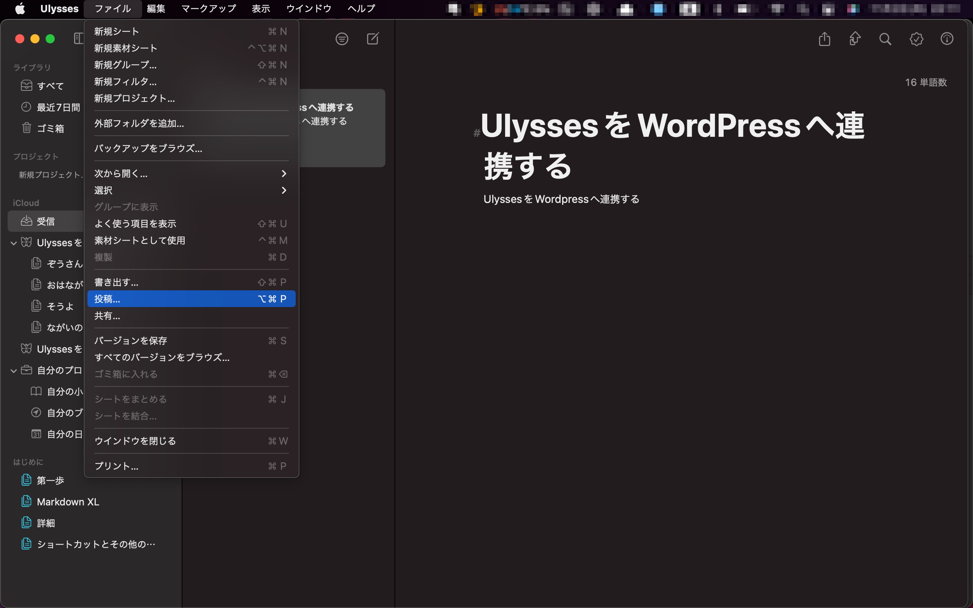973x608 pixels.
Task: Open the revision check badge icon
Action: click(x=916, y=39)
